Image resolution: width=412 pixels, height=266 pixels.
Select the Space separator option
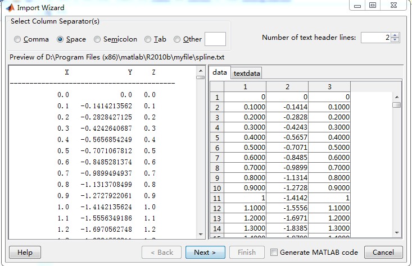61,39
